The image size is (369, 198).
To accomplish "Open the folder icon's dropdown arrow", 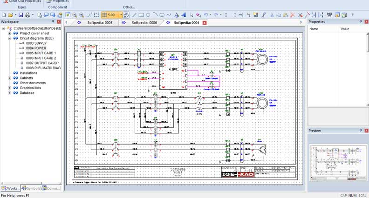I will click(15, 15).
